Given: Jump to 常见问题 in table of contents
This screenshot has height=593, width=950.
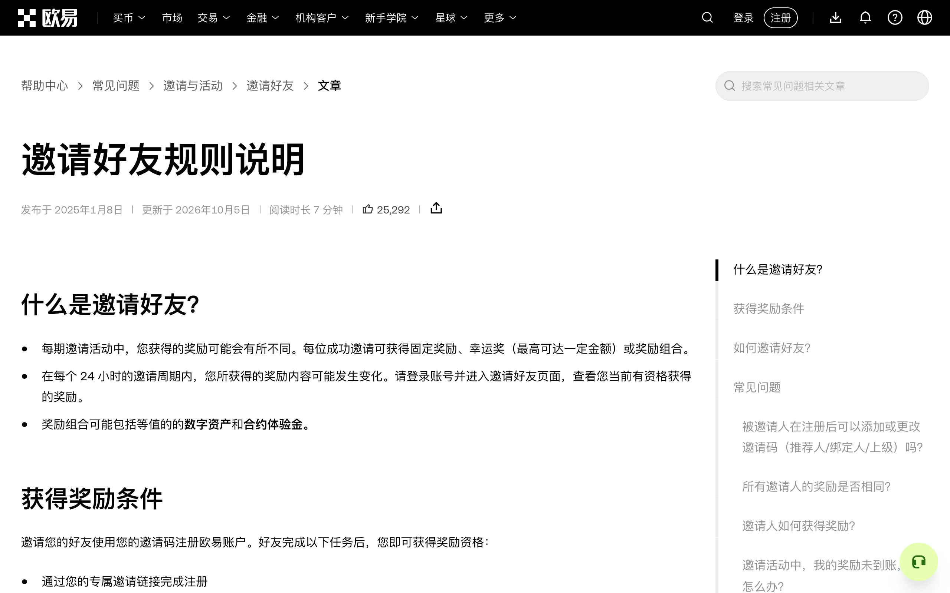Looking at the screenshot, I should tap(757, 388).
